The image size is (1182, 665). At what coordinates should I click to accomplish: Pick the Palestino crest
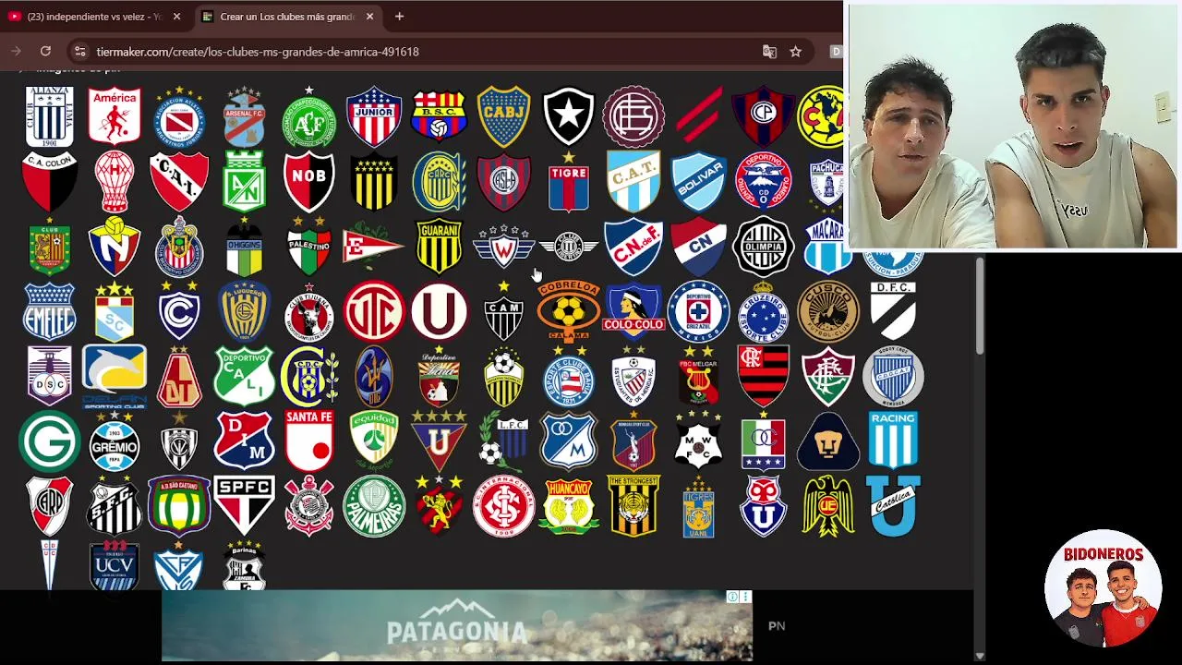pos(309,247)
